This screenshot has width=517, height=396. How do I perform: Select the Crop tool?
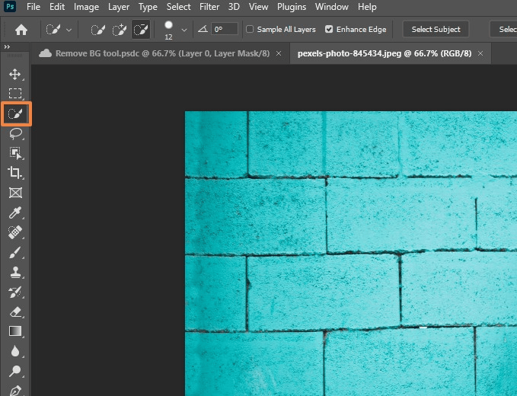click(15, 173)
